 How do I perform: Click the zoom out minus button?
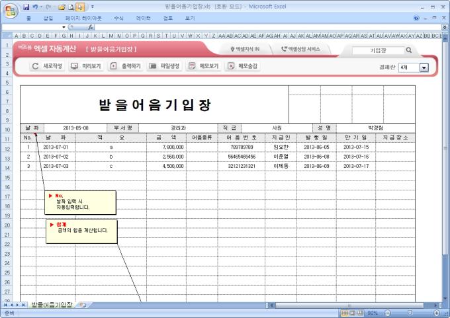pyautogui.click(x=388, y=313)
